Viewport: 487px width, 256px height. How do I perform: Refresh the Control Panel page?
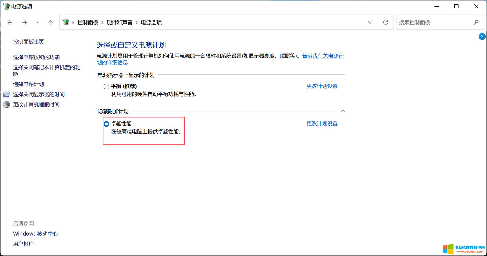pos(386,22)
